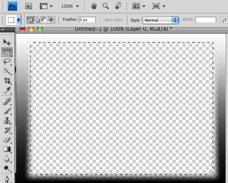Click the Screen Mode icon
This screenshot has width=228, height=183.
point(156,6)
